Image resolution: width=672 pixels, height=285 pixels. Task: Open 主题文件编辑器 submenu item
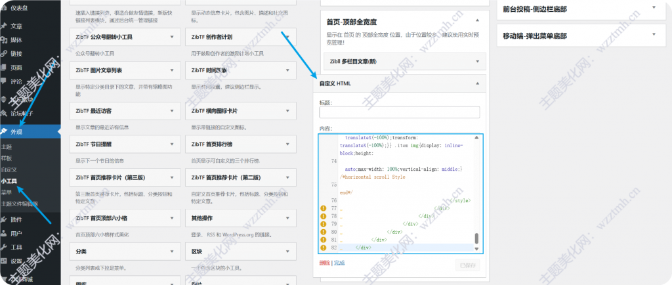pyautogui.click(x=19, y=204)
